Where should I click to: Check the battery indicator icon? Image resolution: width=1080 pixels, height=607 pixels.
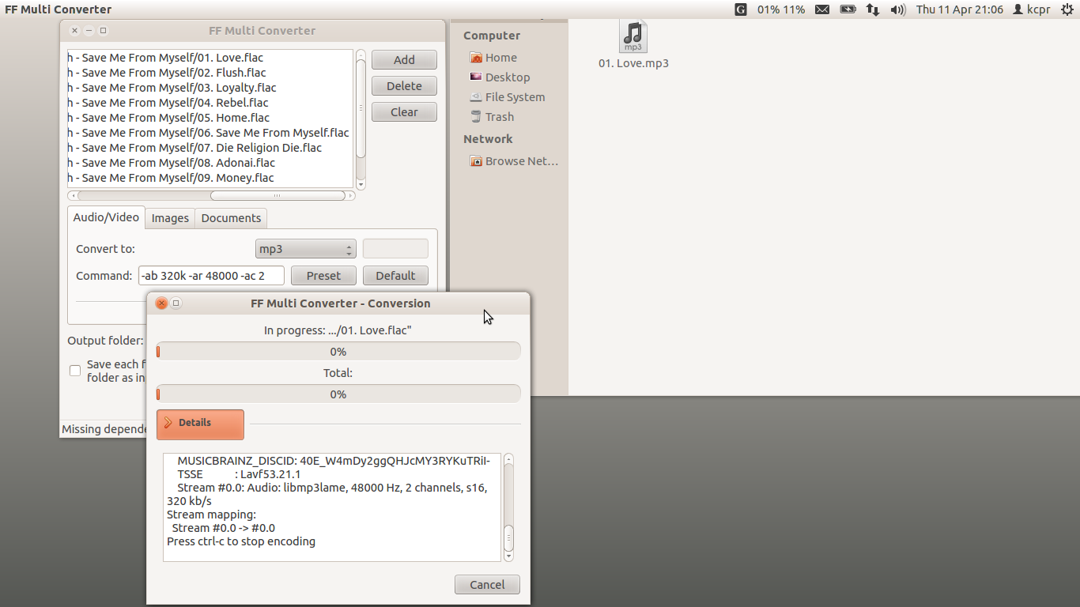(x=848, y=9)
